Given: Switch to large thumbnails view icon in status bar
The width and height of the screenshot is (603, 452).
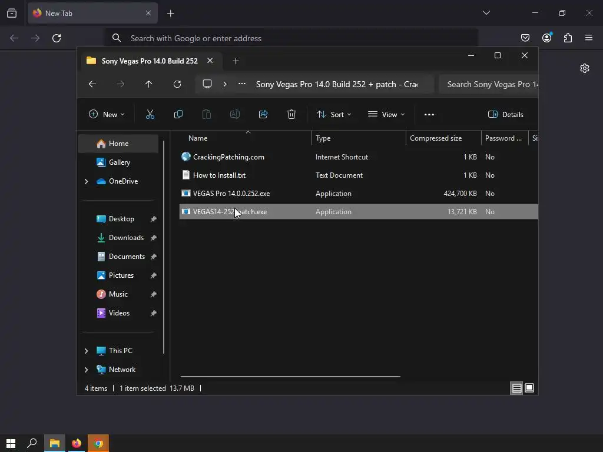Looking at the screenshot, I should pos(529,388).
